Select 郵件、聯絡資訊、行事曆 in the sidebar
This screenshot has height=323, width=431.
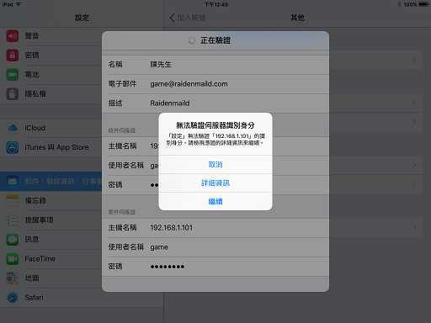[x=51, y=182]
